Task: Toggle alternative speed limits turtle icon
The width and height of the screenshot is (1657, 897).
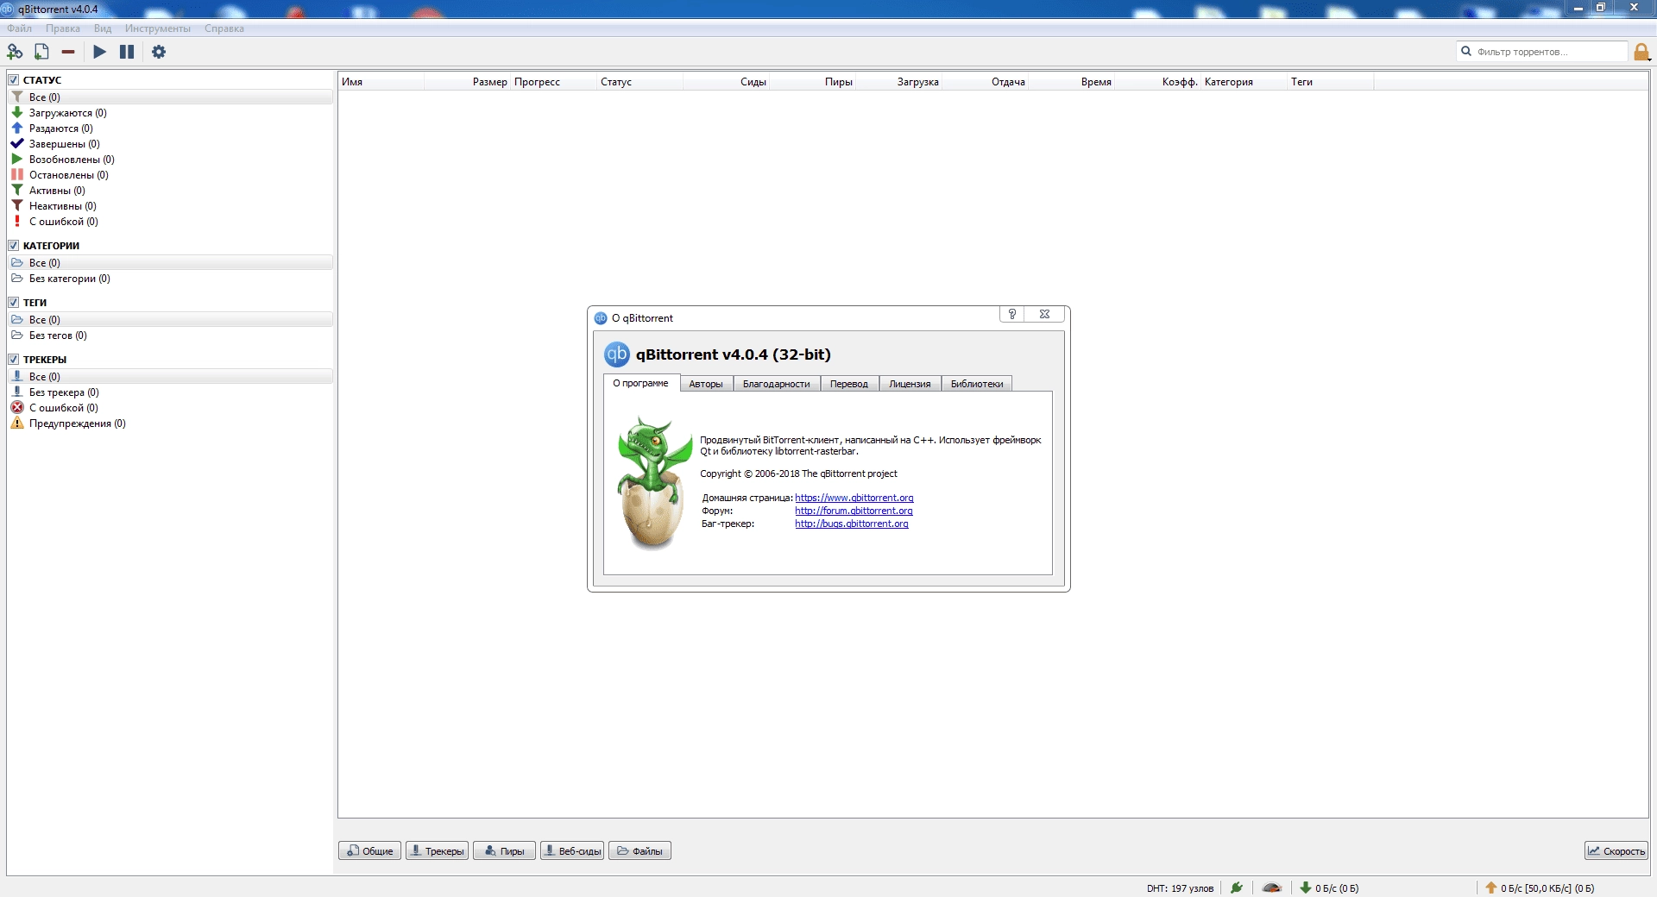Action: (x=1271, y=888)
